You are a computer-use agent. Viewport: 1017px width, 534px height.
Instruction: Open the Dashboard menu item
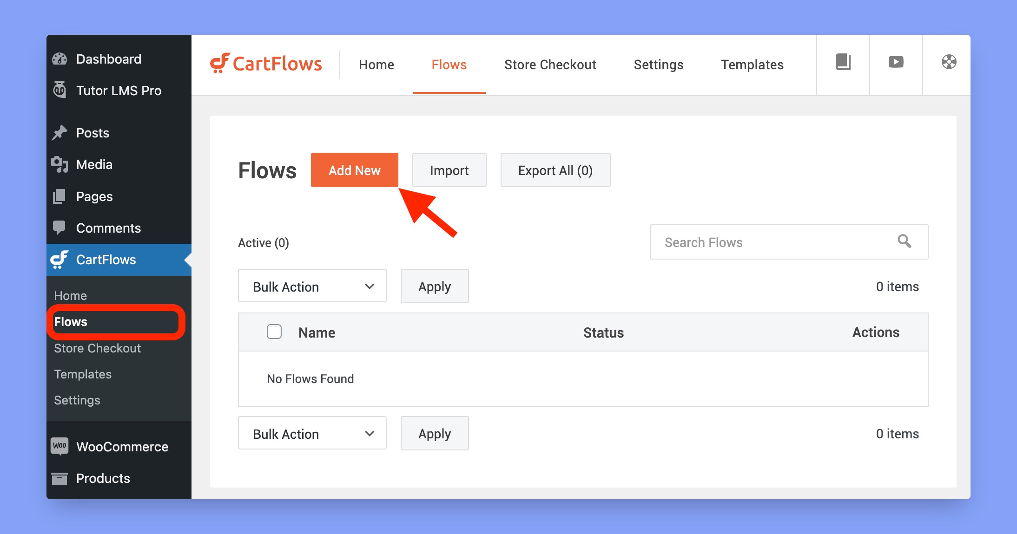coord(119,59)
